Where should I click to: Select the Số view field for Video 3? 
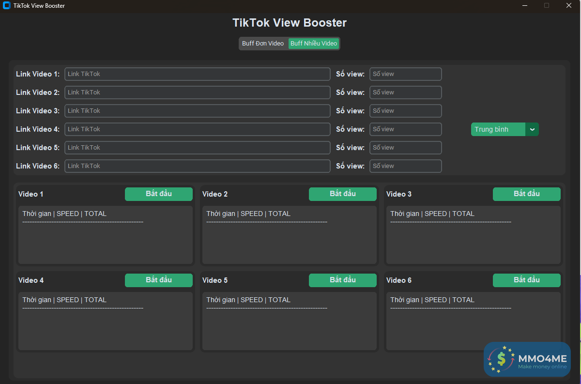point(406,111)
